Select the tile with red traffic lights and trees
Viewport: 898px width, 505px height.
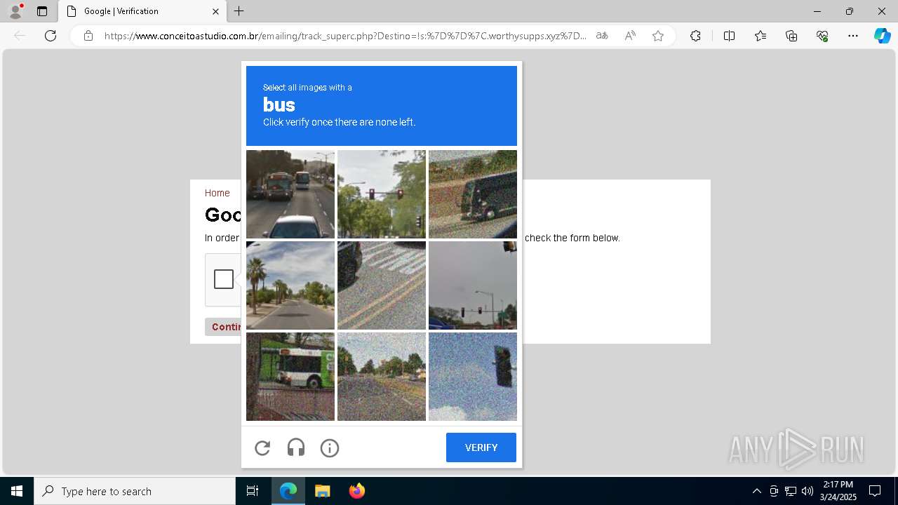382,194
